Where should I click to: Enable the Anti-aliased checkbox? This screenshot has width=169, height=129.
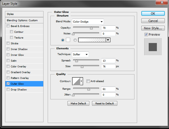88,81
